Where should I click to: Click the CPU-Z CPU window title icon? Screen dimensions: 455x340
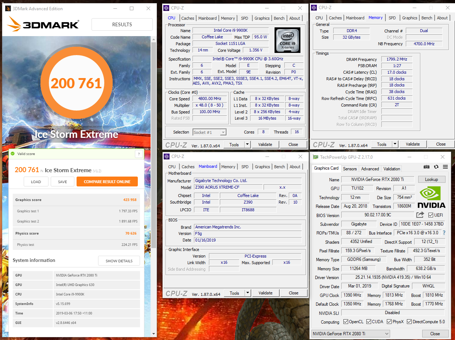tap(166, 8)
